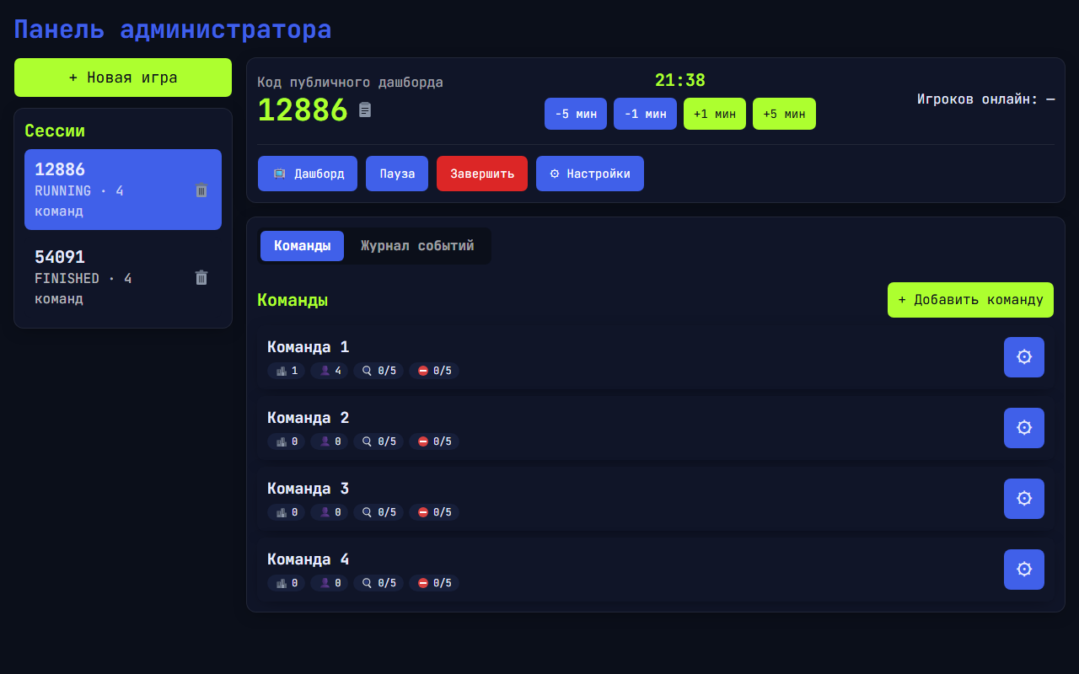Copy the public dashboard code 12886

[x=365, y=110]
